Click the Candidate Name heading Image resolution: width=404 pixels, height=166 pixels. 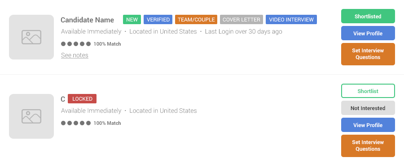pos(88,20)
